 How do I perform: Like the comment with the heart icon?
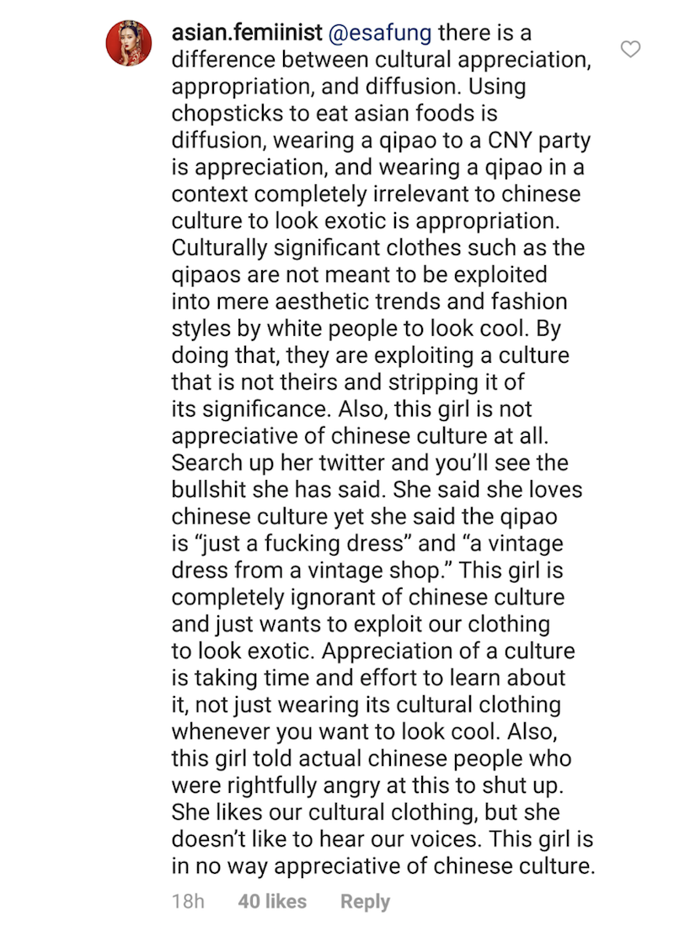pos(630,50)
